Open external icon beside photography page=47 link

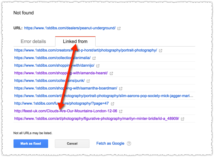[113, 104]
